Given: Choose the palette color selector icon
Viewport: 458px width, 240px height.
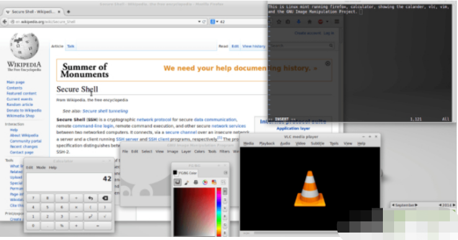Looking at the screenshot, I should pyautogui.click(x=214, y=182).
